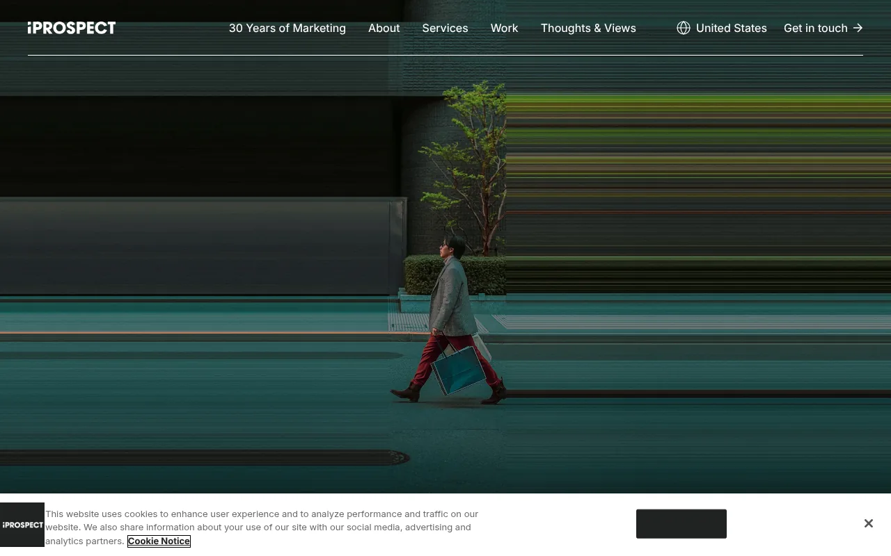Close the cookie banner with X
The width and height of the screenshot is (891, 556).
868,523
